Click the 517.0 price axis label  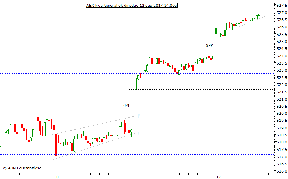pos(282,157)
